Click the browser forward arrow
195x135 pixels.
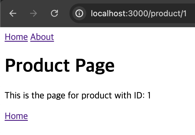(x=34, y=13)
